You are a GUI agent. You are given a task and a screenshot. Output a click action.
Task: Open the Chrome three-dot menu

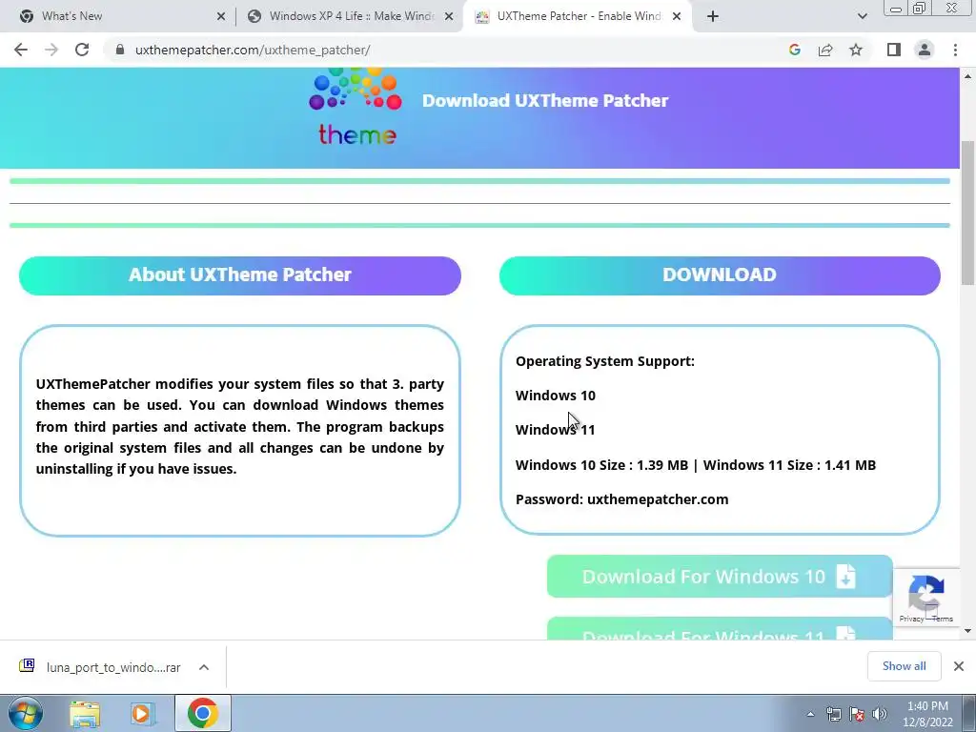point(955,50)
